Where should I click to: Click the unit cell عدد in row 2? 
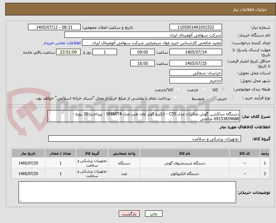click(x=124, y=174)
